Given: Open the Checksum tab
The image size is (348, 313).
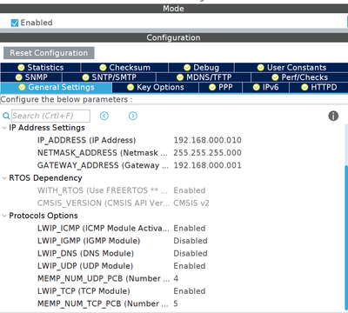Looking at the screenshot, I should click(124, 68).
